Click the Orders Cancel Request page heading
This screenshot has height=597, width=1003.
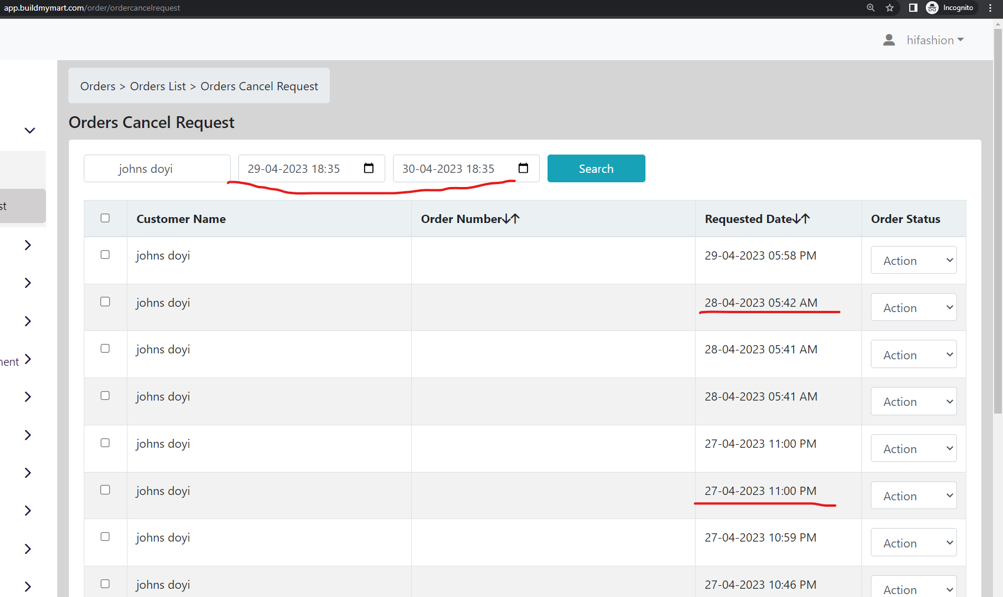tap(152, 122)
